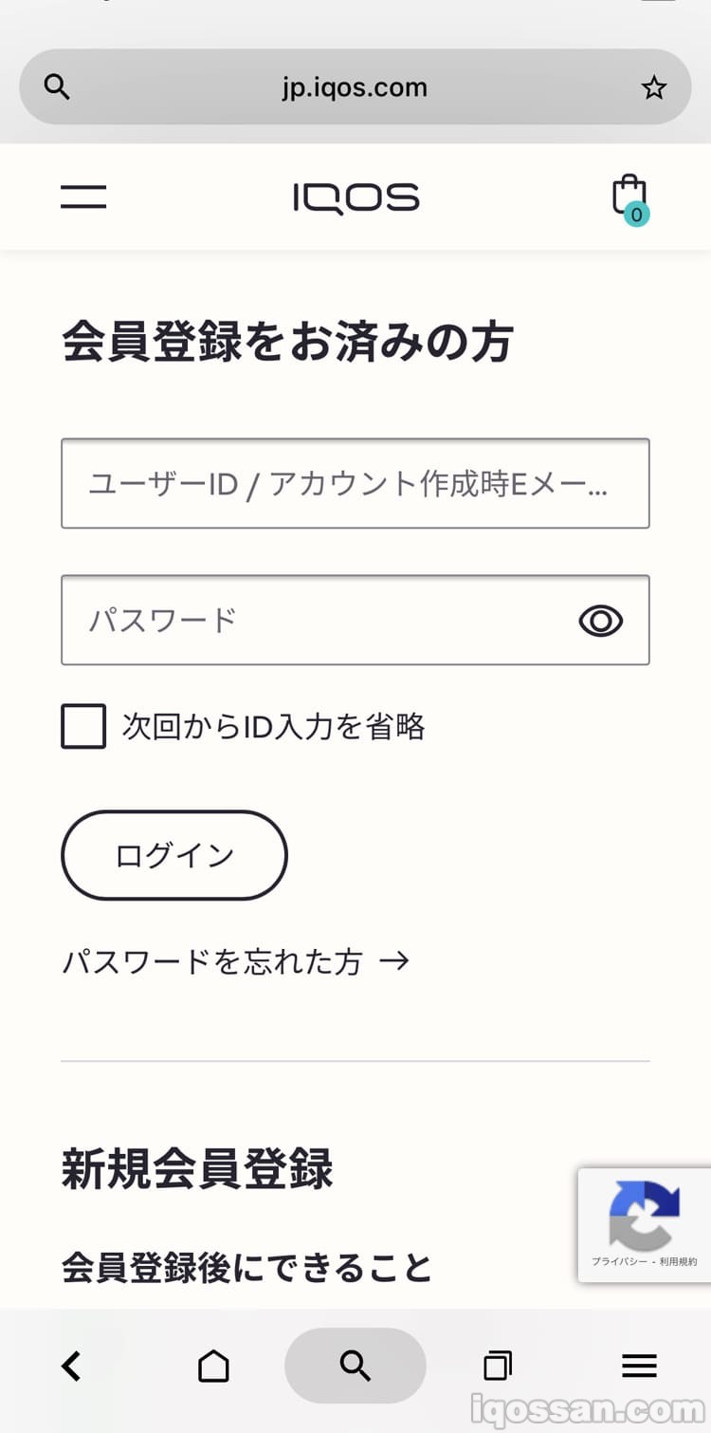Toggle password visibility eye icon
This screenshot has height=1433, width=711.
pyautogui.click(x=600, y=621)
